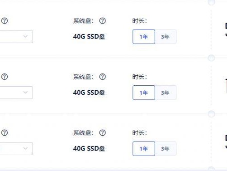Click the left-edge help icon in third row

[5, 132]
